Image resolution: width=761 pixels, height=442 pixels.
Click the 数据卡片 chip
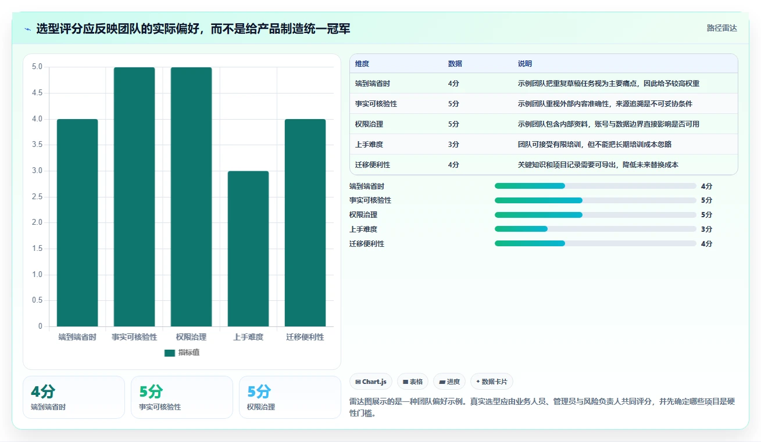pyautogui.click(x=492, y=382)
